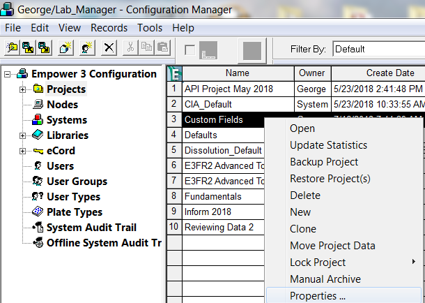
Task: Select the API Project May 2018 cell
Action: [x=238, y=89]
